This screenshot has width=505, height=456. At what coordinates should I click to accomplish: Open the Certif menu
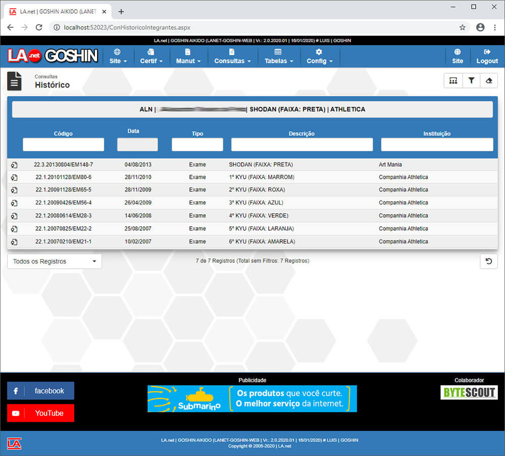pos(151,56)
